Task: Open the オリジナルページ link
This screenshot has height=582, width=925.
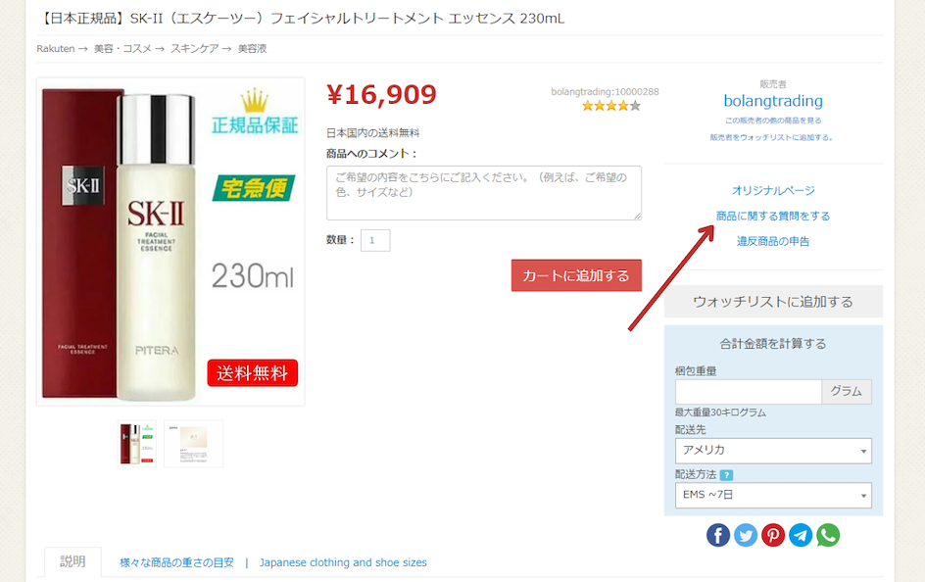Action: pos(773,190)
